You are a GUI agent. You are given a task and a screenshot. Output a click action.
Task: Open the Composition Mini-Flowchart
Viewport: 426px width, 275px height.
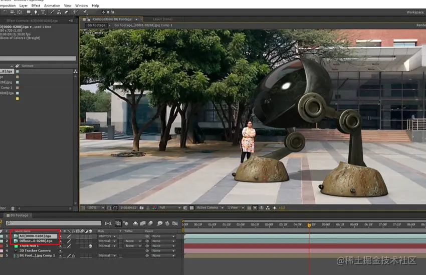pos(108,223)
